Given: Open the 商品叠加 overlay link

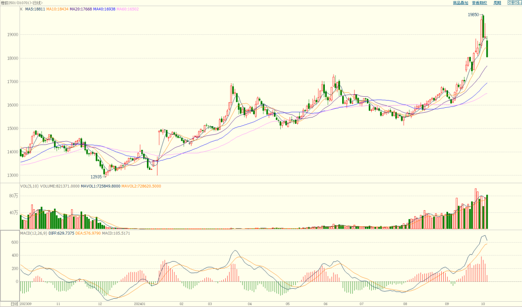Looking at the screenshot, I should (x=460, y=3).
